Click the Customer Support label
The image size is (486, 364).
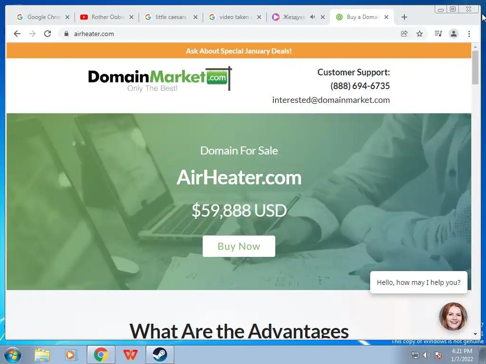click(354, 73)
